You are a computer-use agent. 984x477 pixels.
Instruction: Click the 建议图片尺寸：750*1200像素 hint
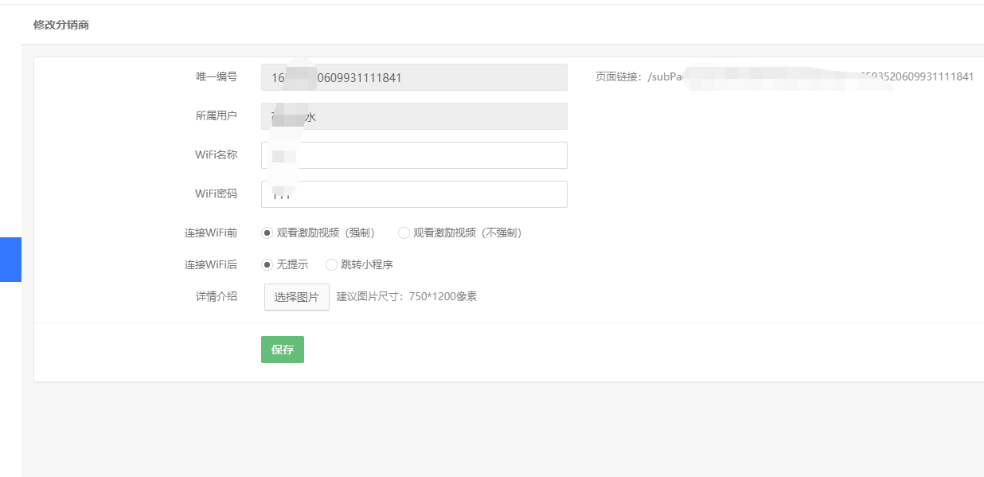tap(407, 297)
